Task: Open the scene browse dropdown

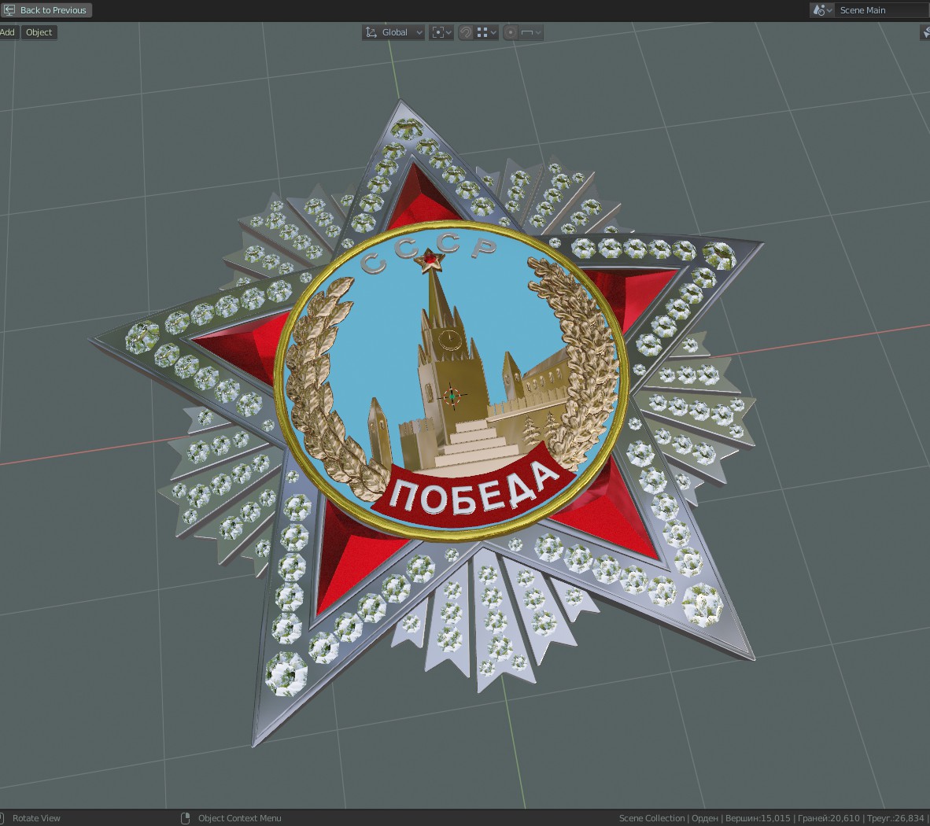Action: point(822,10)
